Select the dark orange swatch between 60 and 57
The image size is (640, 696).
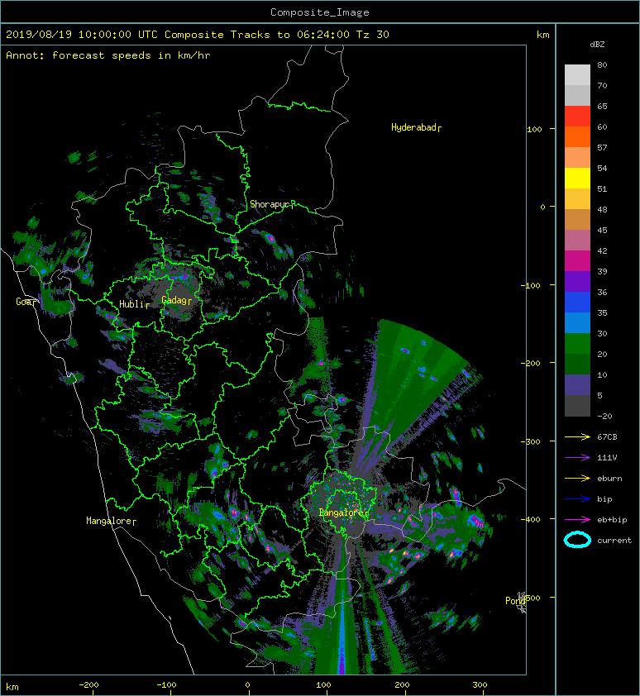577,136
